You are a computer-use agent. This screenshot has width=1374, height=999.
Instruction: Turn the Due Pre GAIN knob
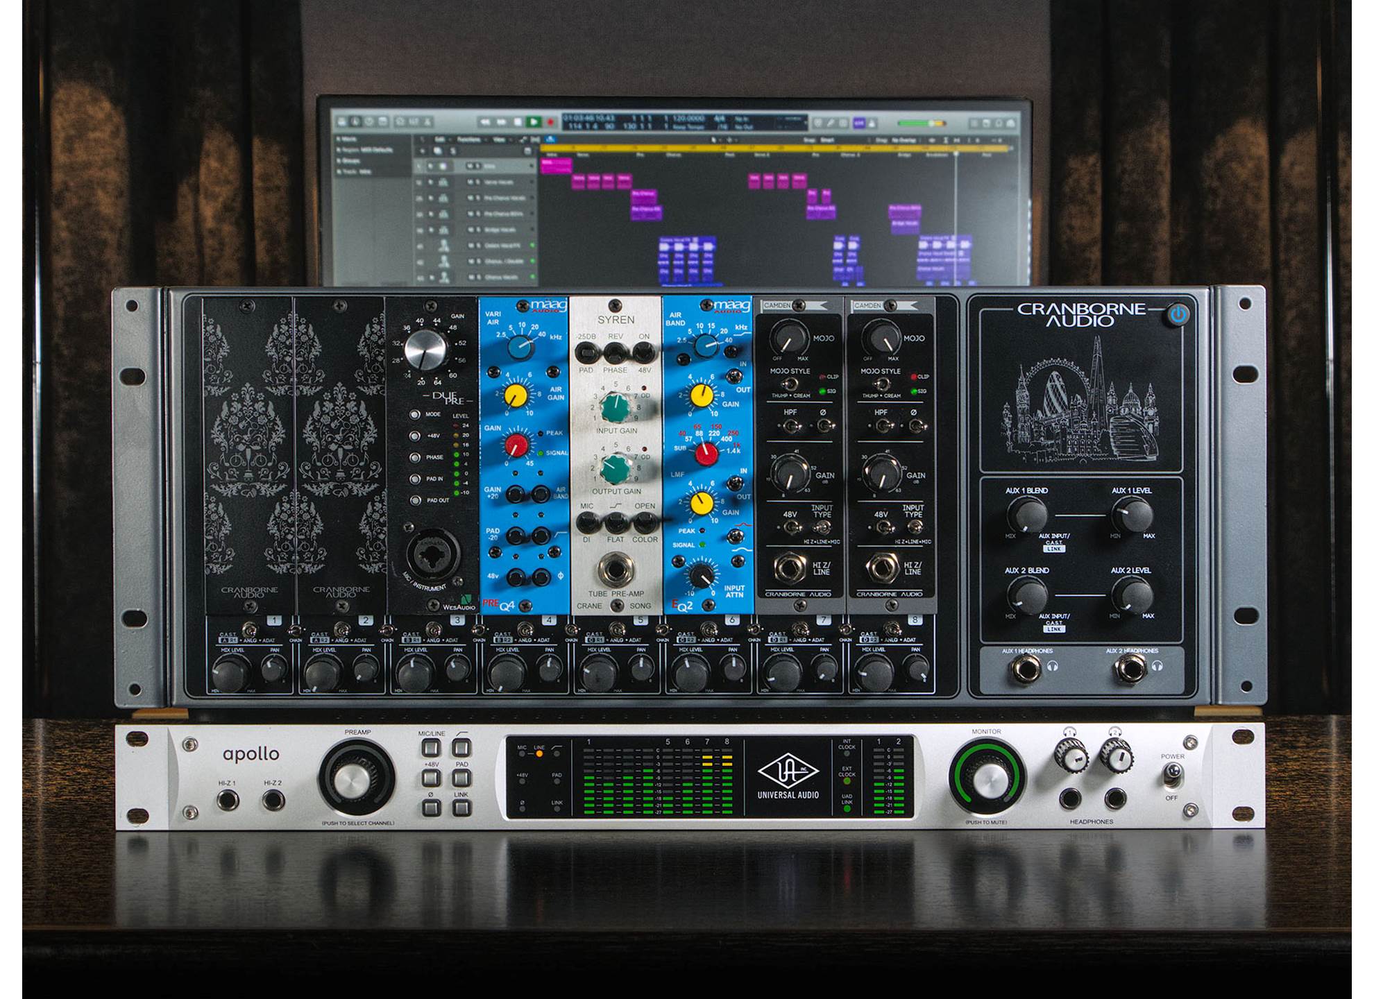click(x=426, y=350)
